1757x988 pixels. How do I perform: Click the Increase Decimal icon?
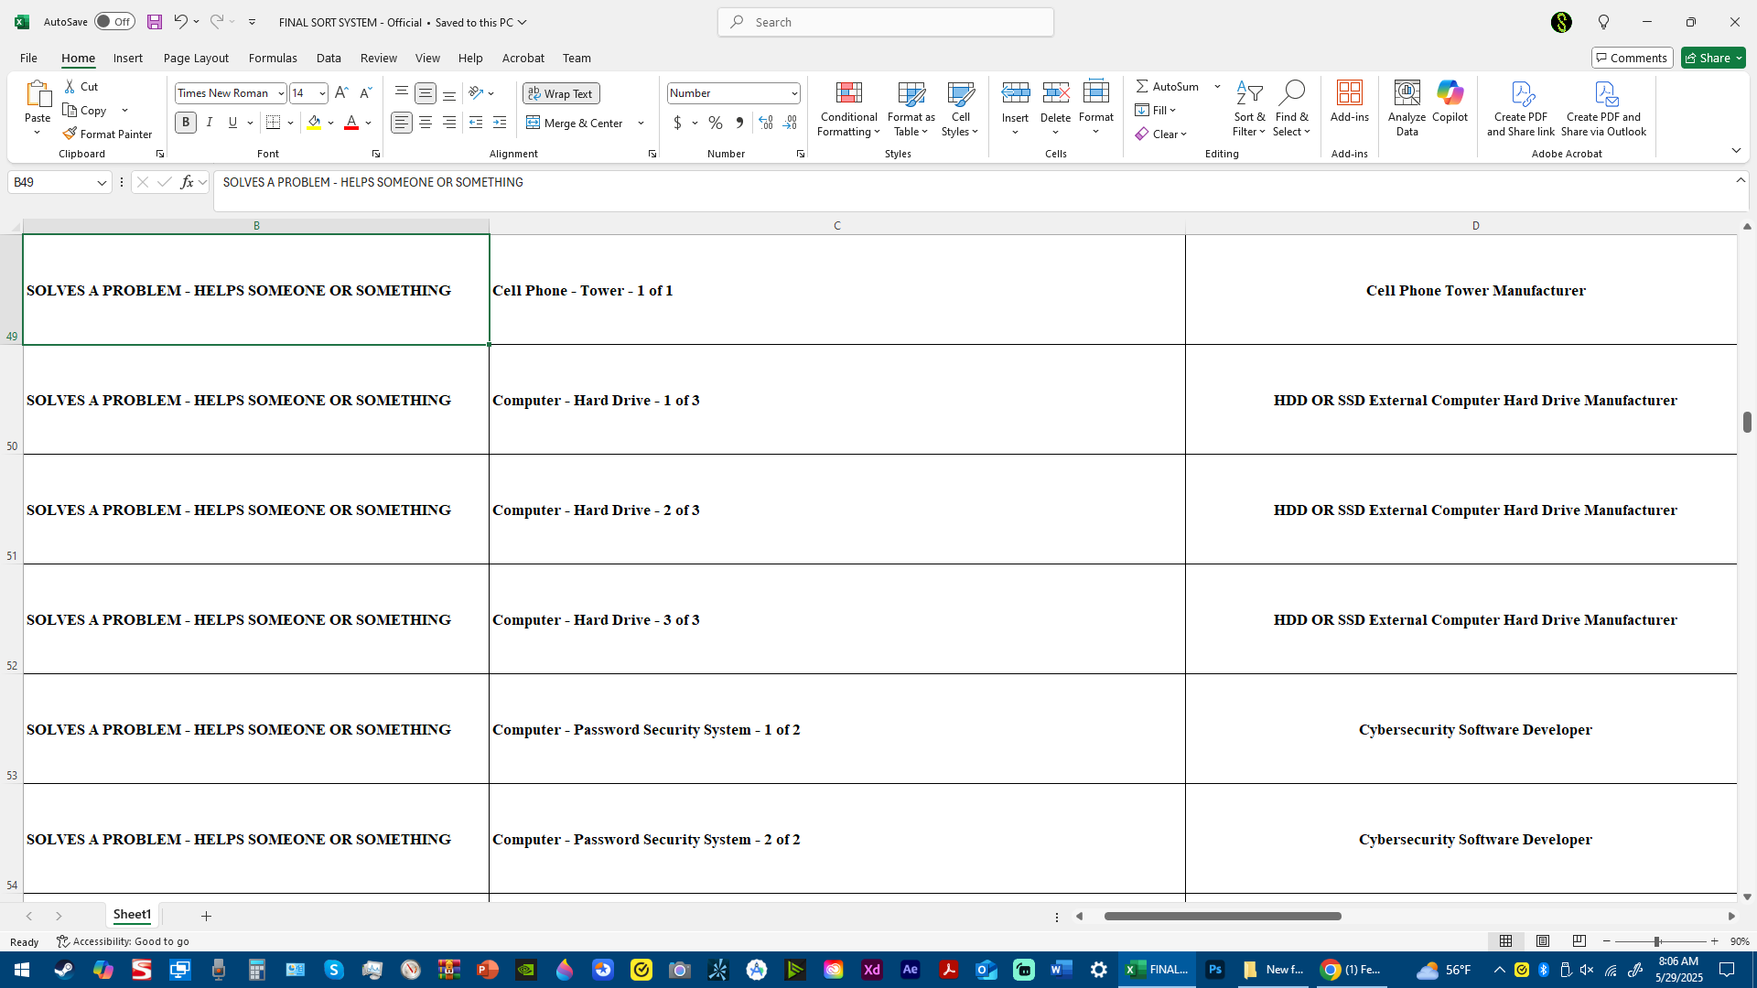(x=766, y=123)
